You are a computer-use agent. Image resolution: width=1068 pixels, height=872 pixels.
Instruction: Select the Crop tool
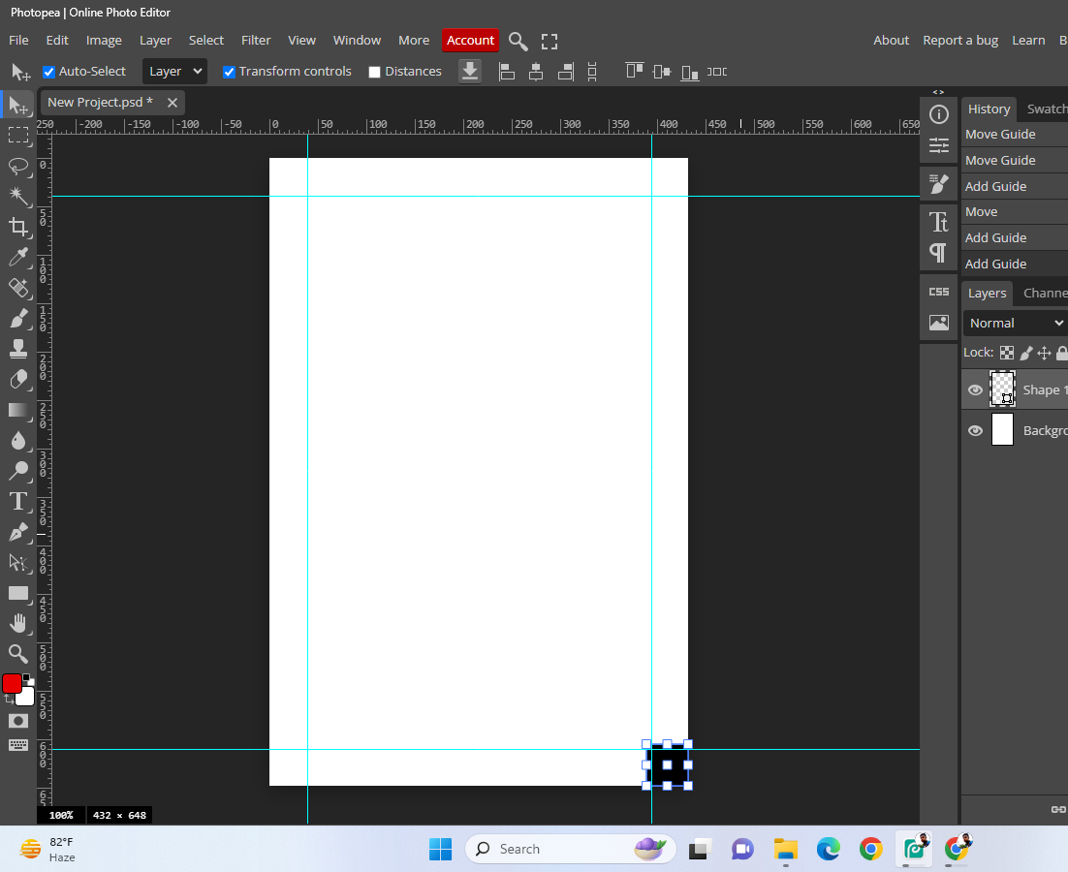point(17,227)
